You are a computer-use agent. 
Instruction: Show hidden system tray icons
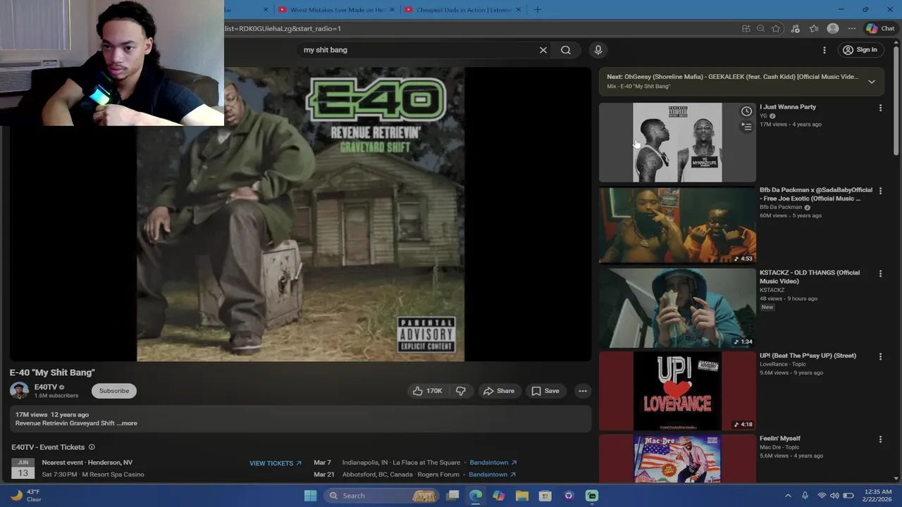pyautogui.click(x=788, y=496)
